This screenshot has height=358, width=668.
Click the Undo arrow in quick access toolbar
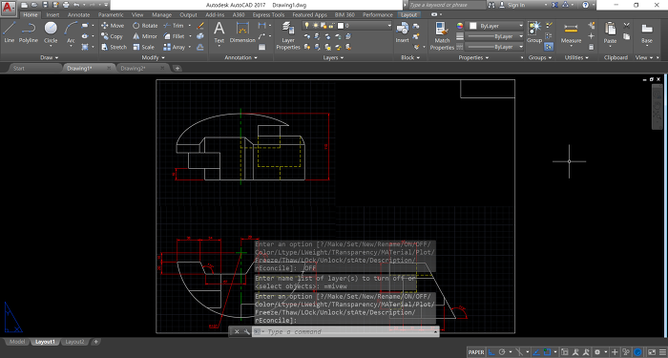pyautogui.click(x=75, y=5)
